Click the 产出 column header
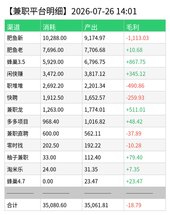Viewport: 170px width, 215px height. [91, 27]
